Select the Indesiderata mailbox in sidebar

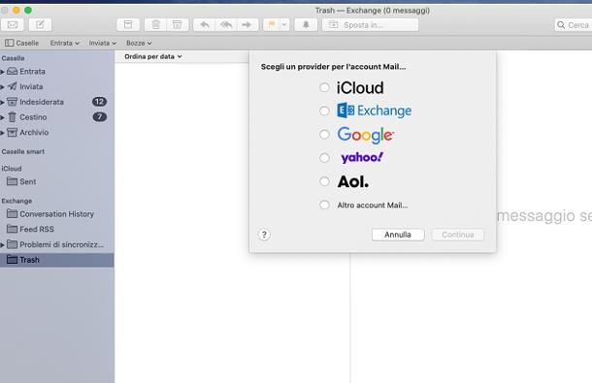[56, 102]
